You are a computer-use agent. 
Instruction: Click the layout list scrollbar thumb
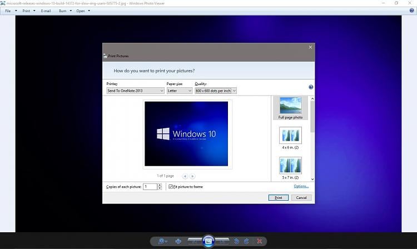312,117
